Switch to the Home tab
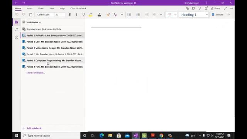The width and height of the screenshot is (247, 139). [x=18, y=8]
